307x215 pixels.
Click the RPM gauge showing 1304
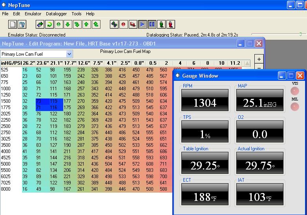tap(205, 100)
